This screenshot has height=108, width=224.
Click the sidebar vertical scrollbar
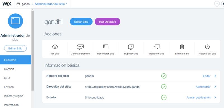pyautogui.click(x=33, y=51)
